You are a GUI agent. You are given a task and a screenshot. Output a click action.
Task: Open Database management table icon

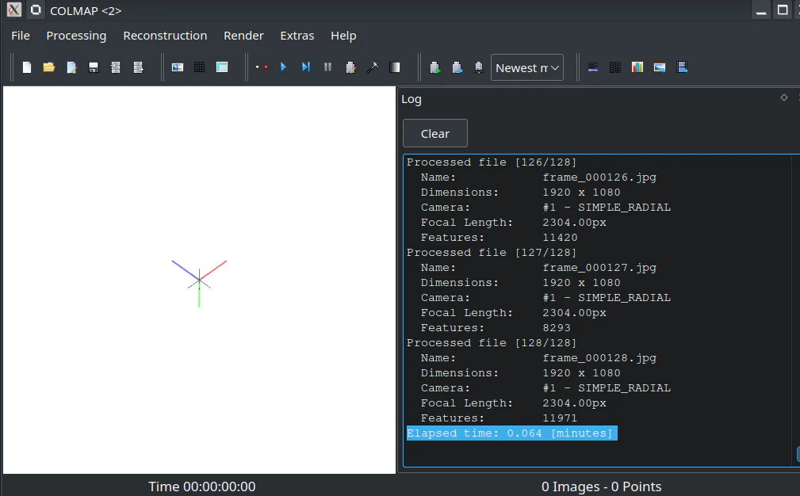click(x=222, y=67)
